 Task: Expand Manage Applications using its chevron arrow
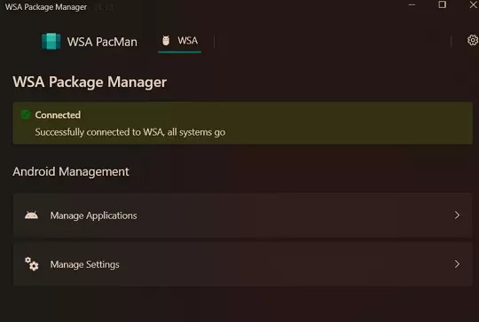pyautogui.click(x=457, y=215)
